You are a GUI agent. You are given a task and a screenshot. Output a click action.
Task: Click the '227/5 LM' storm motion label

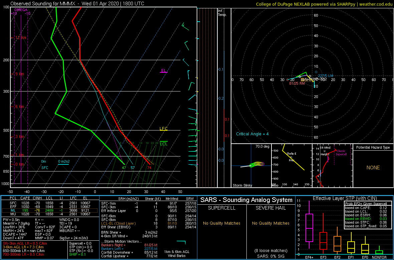[x=326, y=76]
